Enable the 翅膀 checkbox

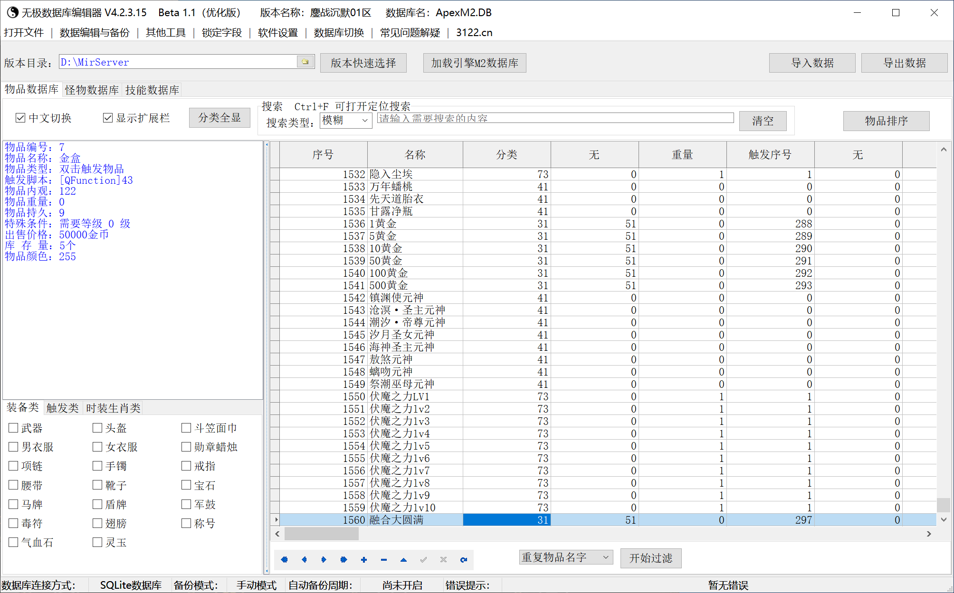97,523
